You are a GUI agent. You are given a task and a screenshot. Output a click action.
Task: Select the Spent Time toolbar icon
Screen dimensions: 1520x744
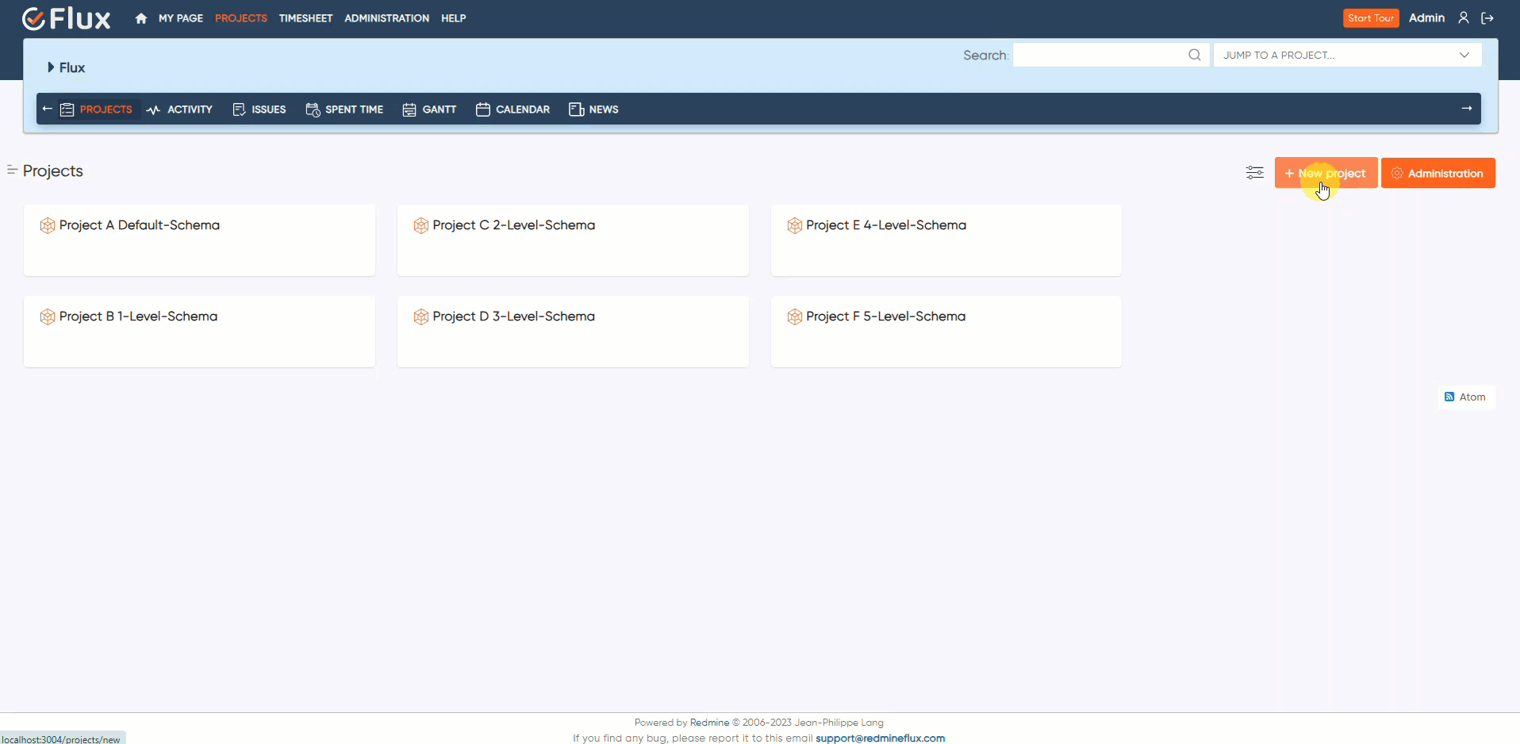point(312,109)
